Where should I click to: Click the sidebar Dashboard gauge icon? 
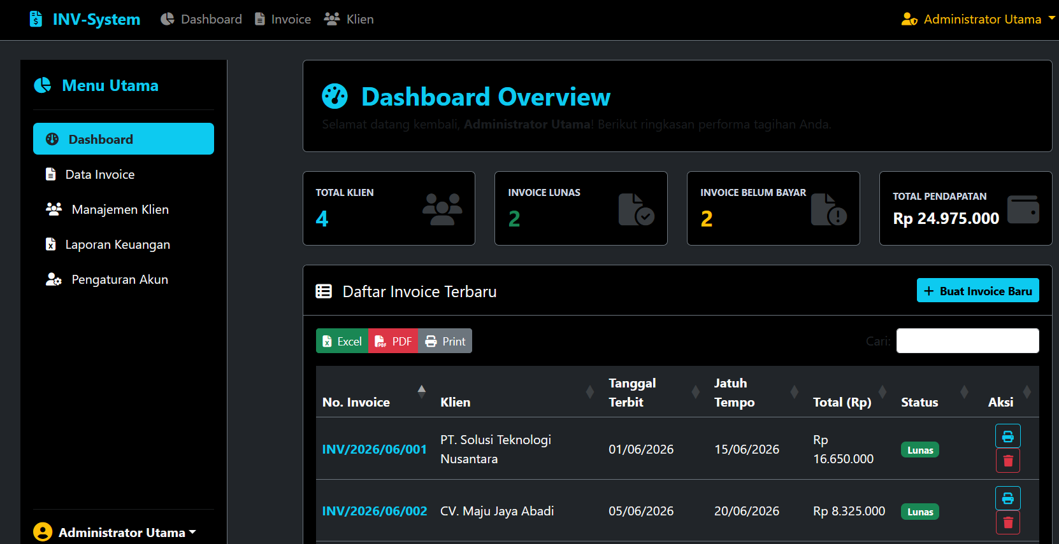point(52,139)
